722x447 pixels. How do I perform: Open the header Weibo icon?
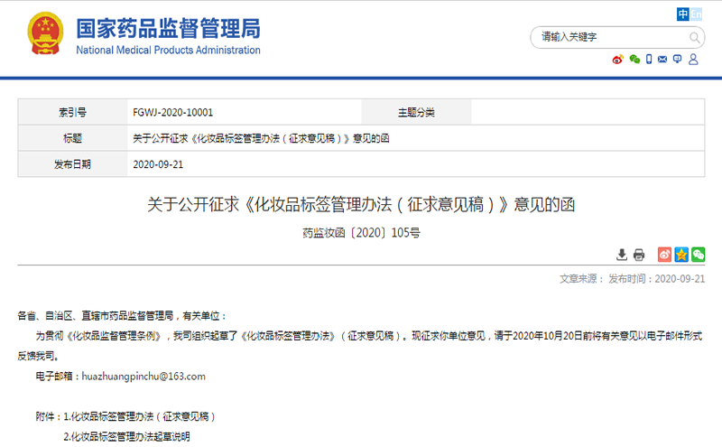point(618,60)
